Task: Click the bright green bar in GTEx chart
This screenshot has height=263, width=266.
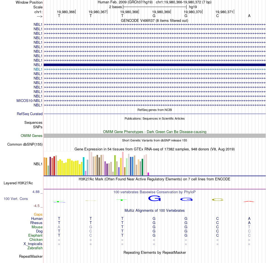Action: (115, 165)
